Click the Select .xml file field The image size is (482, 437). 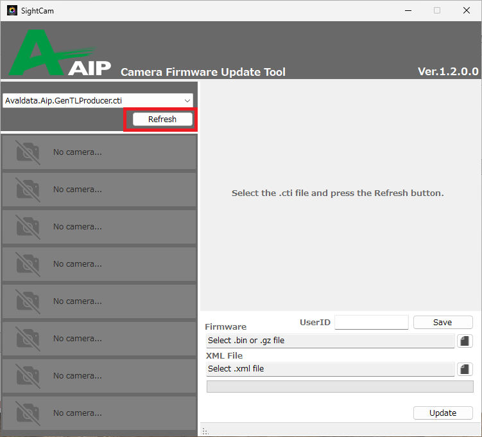330,369
